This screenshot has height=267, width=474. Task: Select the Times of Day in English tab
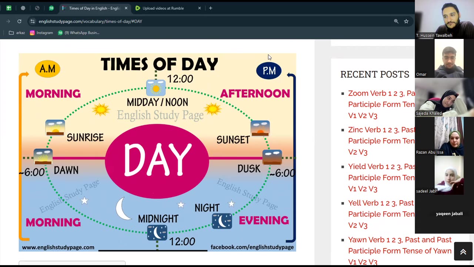(94, 8)
